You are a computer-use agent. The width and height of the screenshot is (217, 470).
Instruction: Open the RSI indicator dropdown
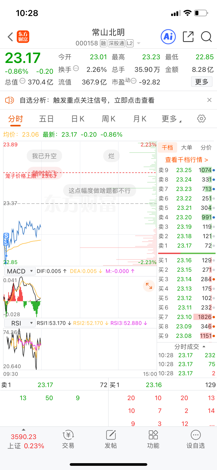point(20,323)
